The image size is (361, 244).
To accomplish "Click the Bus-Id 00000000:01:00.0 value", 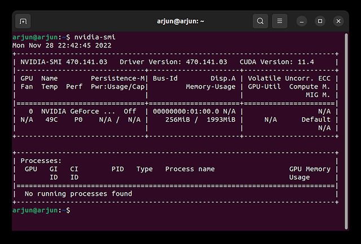I will [x=186, y=112].
